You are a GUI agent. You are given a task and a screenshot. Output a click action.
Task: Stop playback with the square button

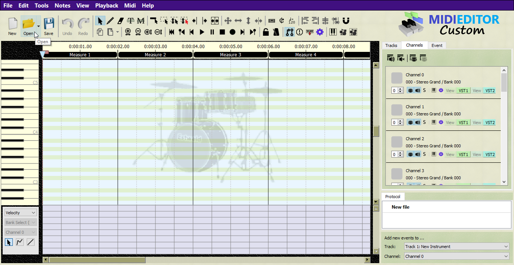[x=222, y=32]
